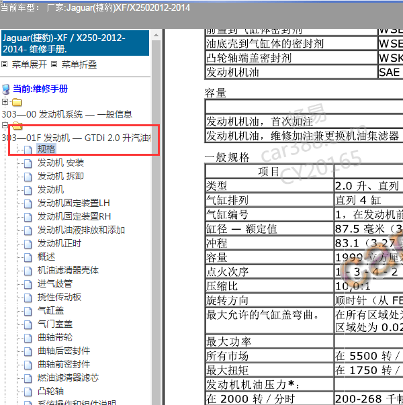Open the 挠性传动板 page
Viewport: 403px width, 405px height.
(x=59, y=297)
